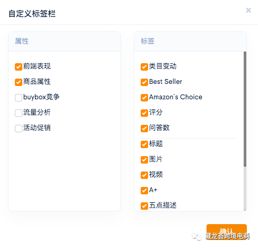
Task: Uncheck the 商品属性 checkbox
Action: (19, 82)
